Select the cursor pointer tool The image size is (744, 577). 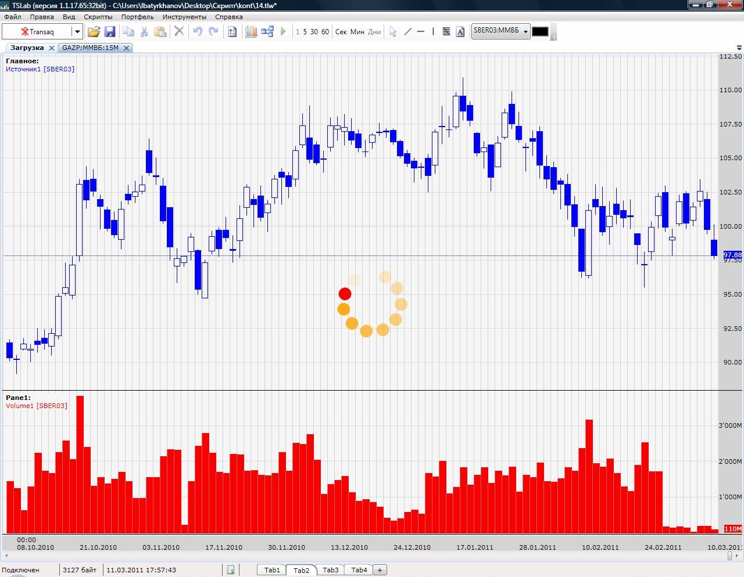pyautogui.click(x=393, y=31)
